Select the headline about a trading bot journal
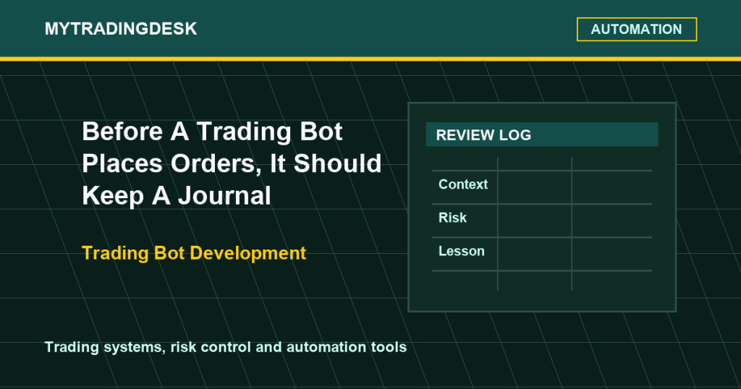Screen dimensions: 741x389 coord(232,163)
